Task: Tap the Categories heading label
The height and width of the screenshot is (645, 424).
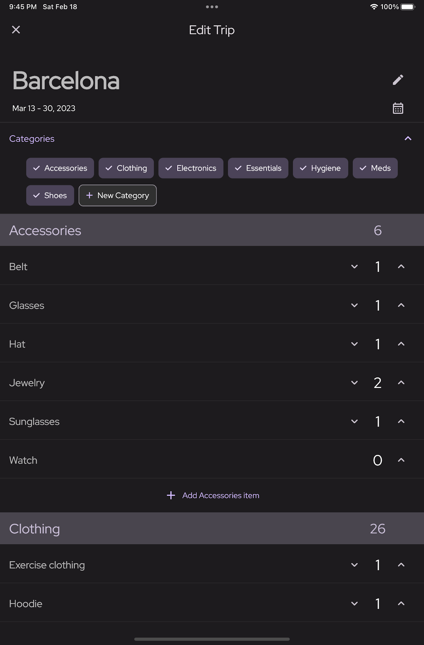Action: click(32, 139)
